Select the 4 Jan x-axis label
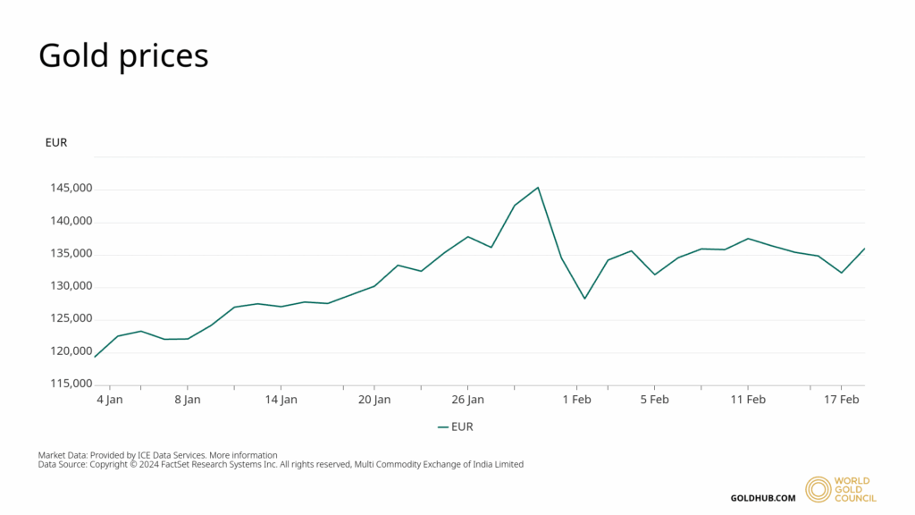 click(x=110, y=400)
